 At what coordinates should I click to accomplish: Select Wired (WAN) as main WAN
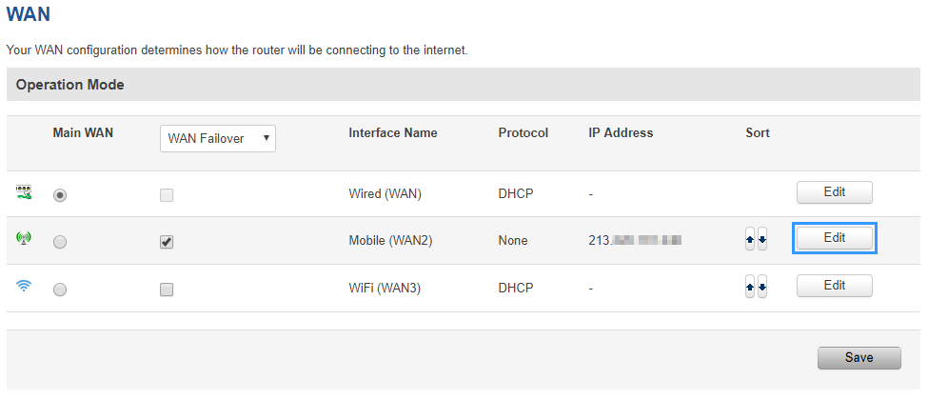tap(60, 195)
